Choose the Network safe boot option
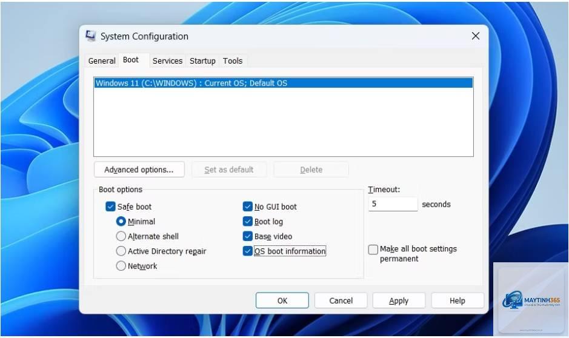 pyautogui.click(x=121, y=266)
